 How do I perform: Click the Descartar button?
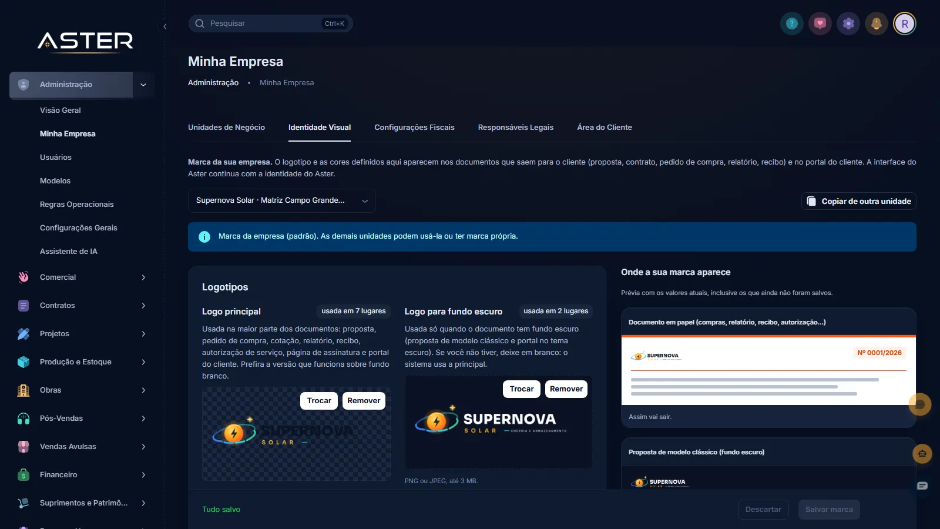point(763,510)
